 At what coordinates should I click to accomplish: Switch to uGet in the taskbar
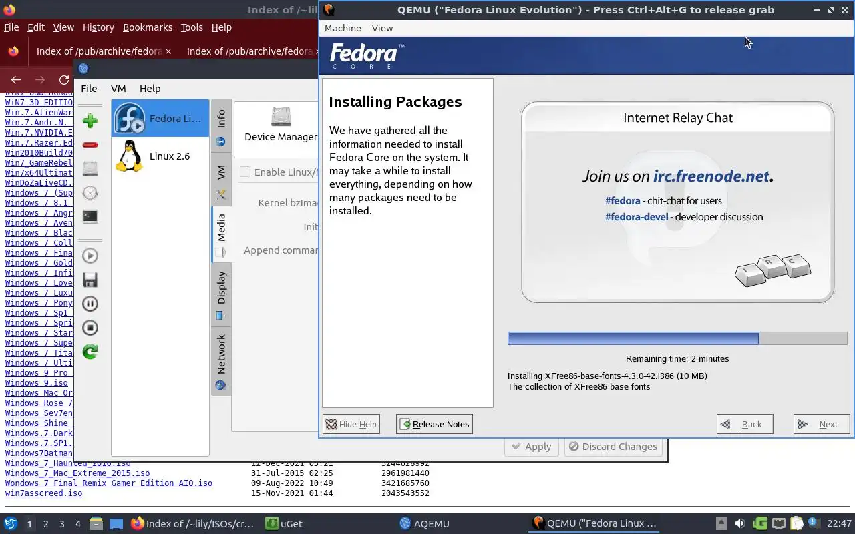[x=284, y=523]
